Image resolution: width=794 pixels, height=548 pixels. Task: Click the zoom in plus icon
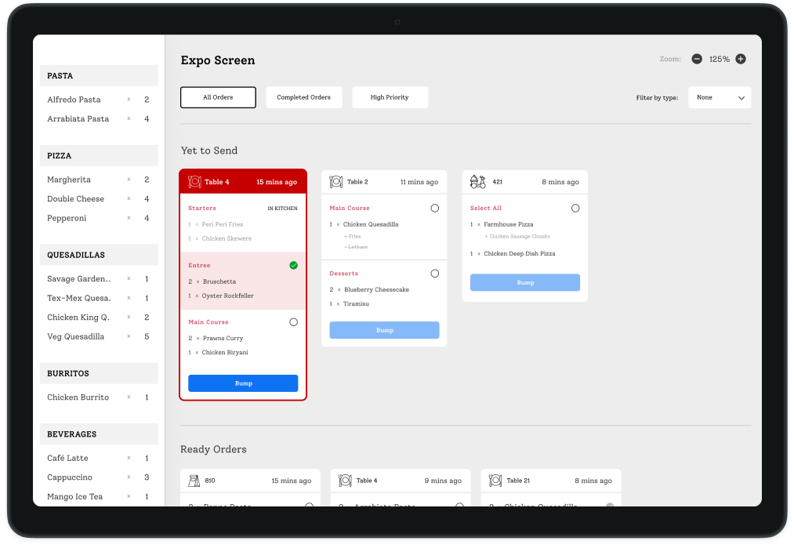pyautogui.click(x=741, y=59)
